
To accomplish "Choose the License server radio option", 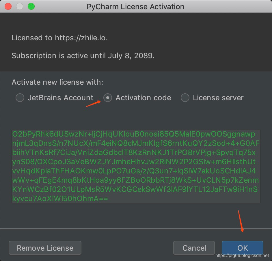I will [185, 98].
